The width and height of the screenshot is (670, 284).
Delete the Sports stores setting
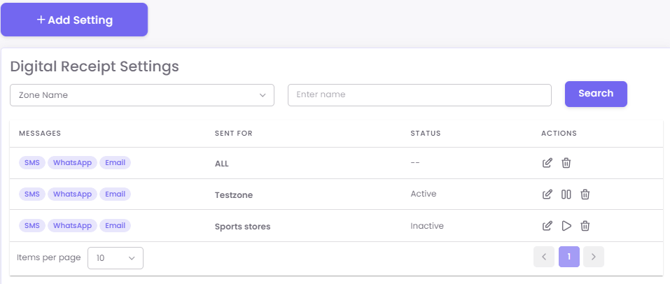tap(585, 226)
